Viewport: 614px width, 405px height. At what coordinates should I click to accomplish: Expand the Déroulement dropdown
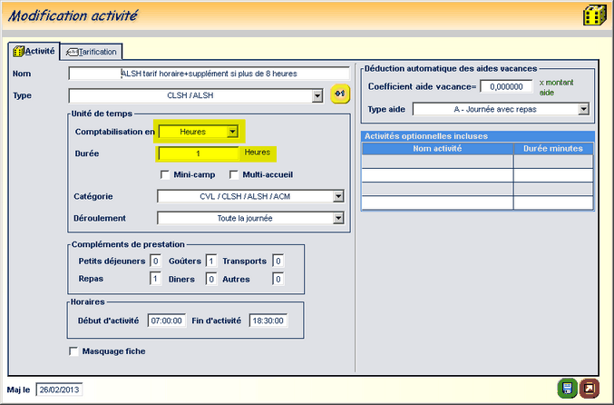coord(337,218)
